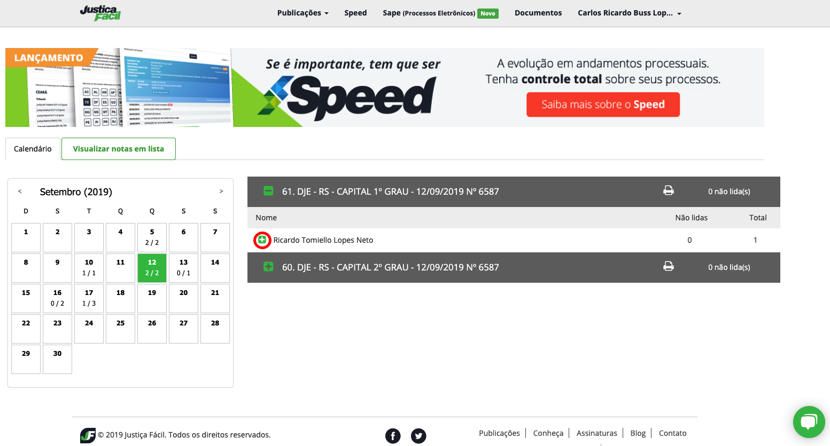The width and height of the screenshot is (830, 446).
Task: Open Carlos Ricardo Buss Lop... user menu
Action: coord(630,13)
